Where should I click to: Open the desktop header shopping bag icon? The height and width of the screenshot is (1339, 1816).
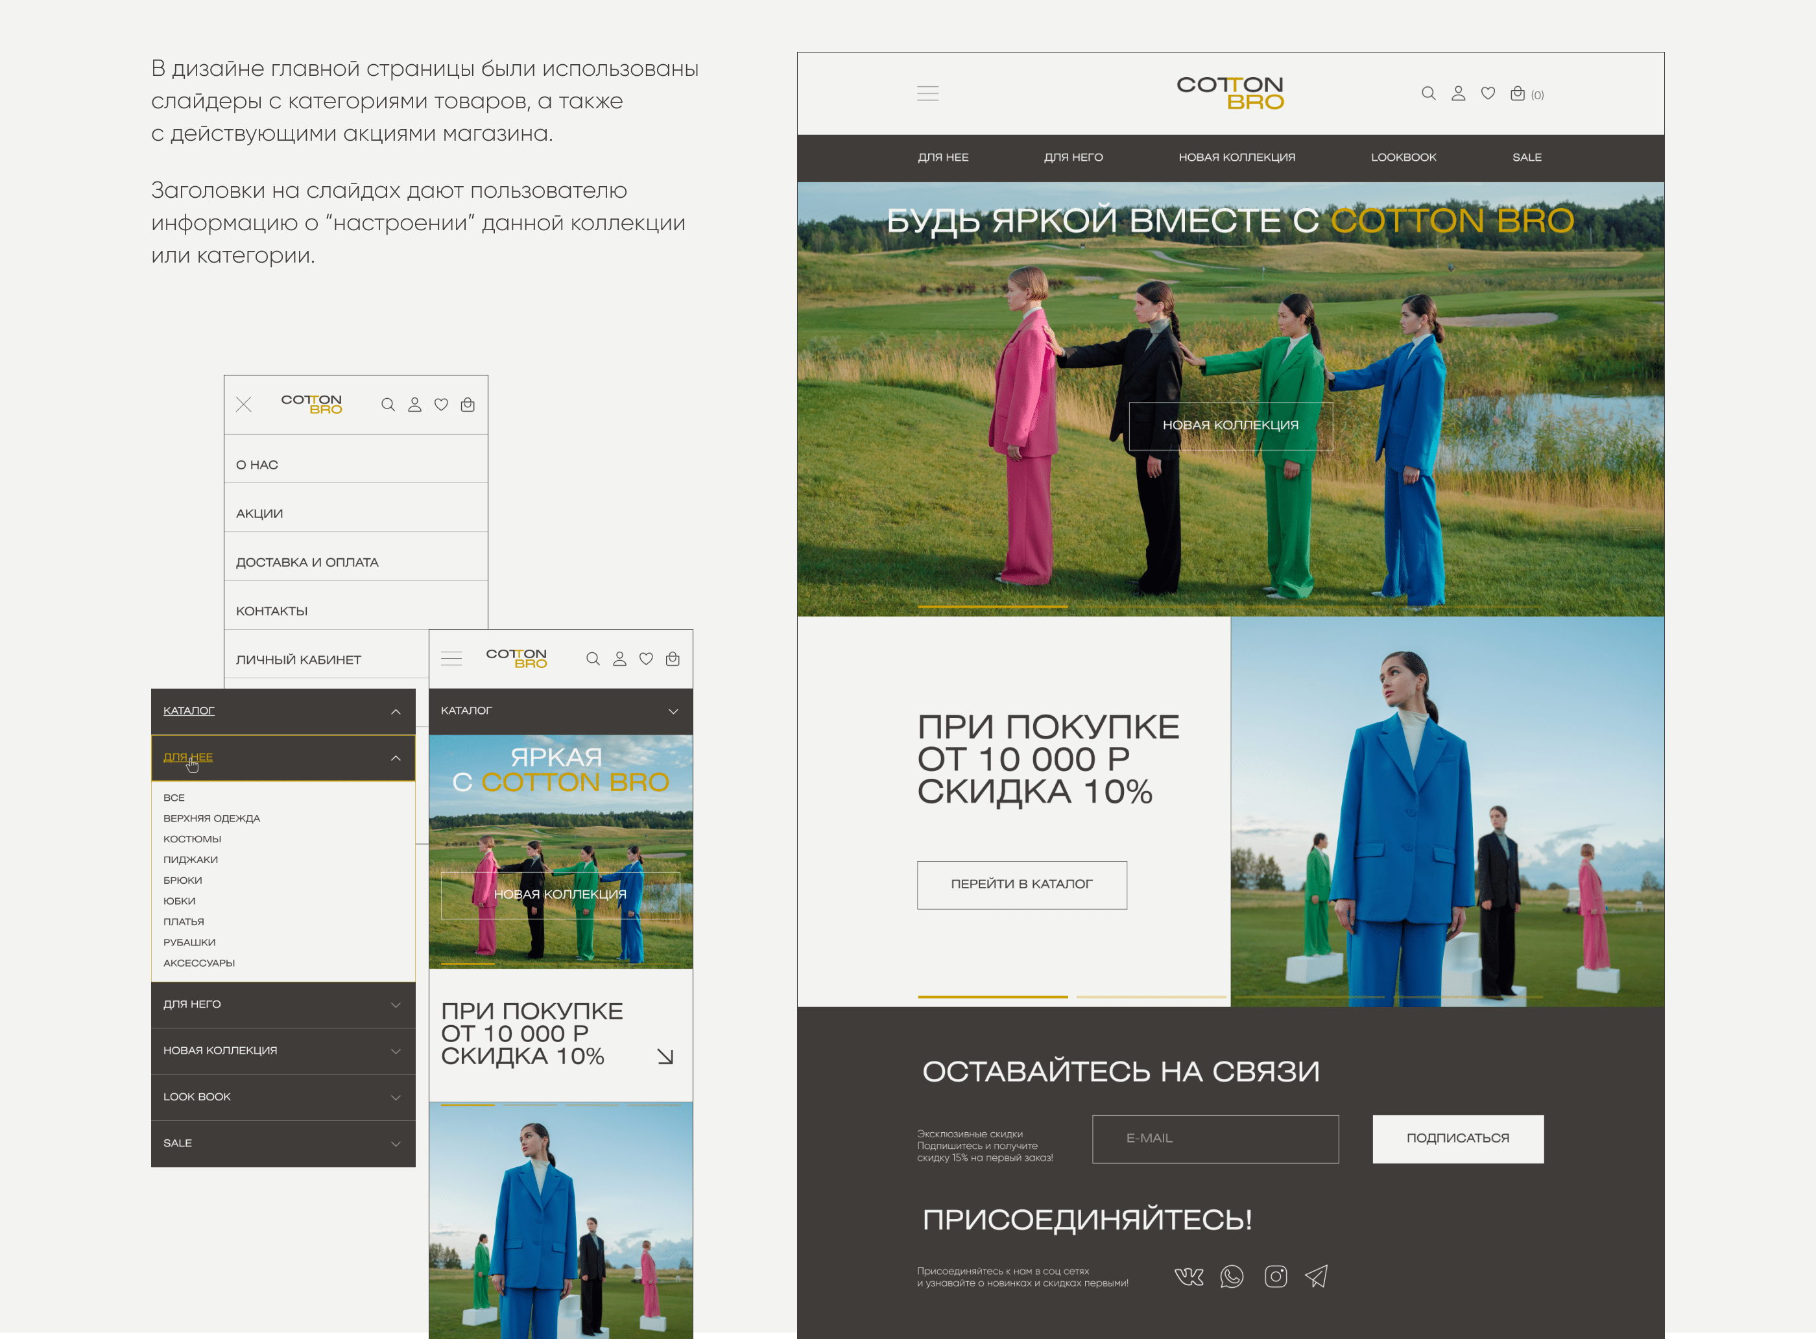[x=1517, y=93]
